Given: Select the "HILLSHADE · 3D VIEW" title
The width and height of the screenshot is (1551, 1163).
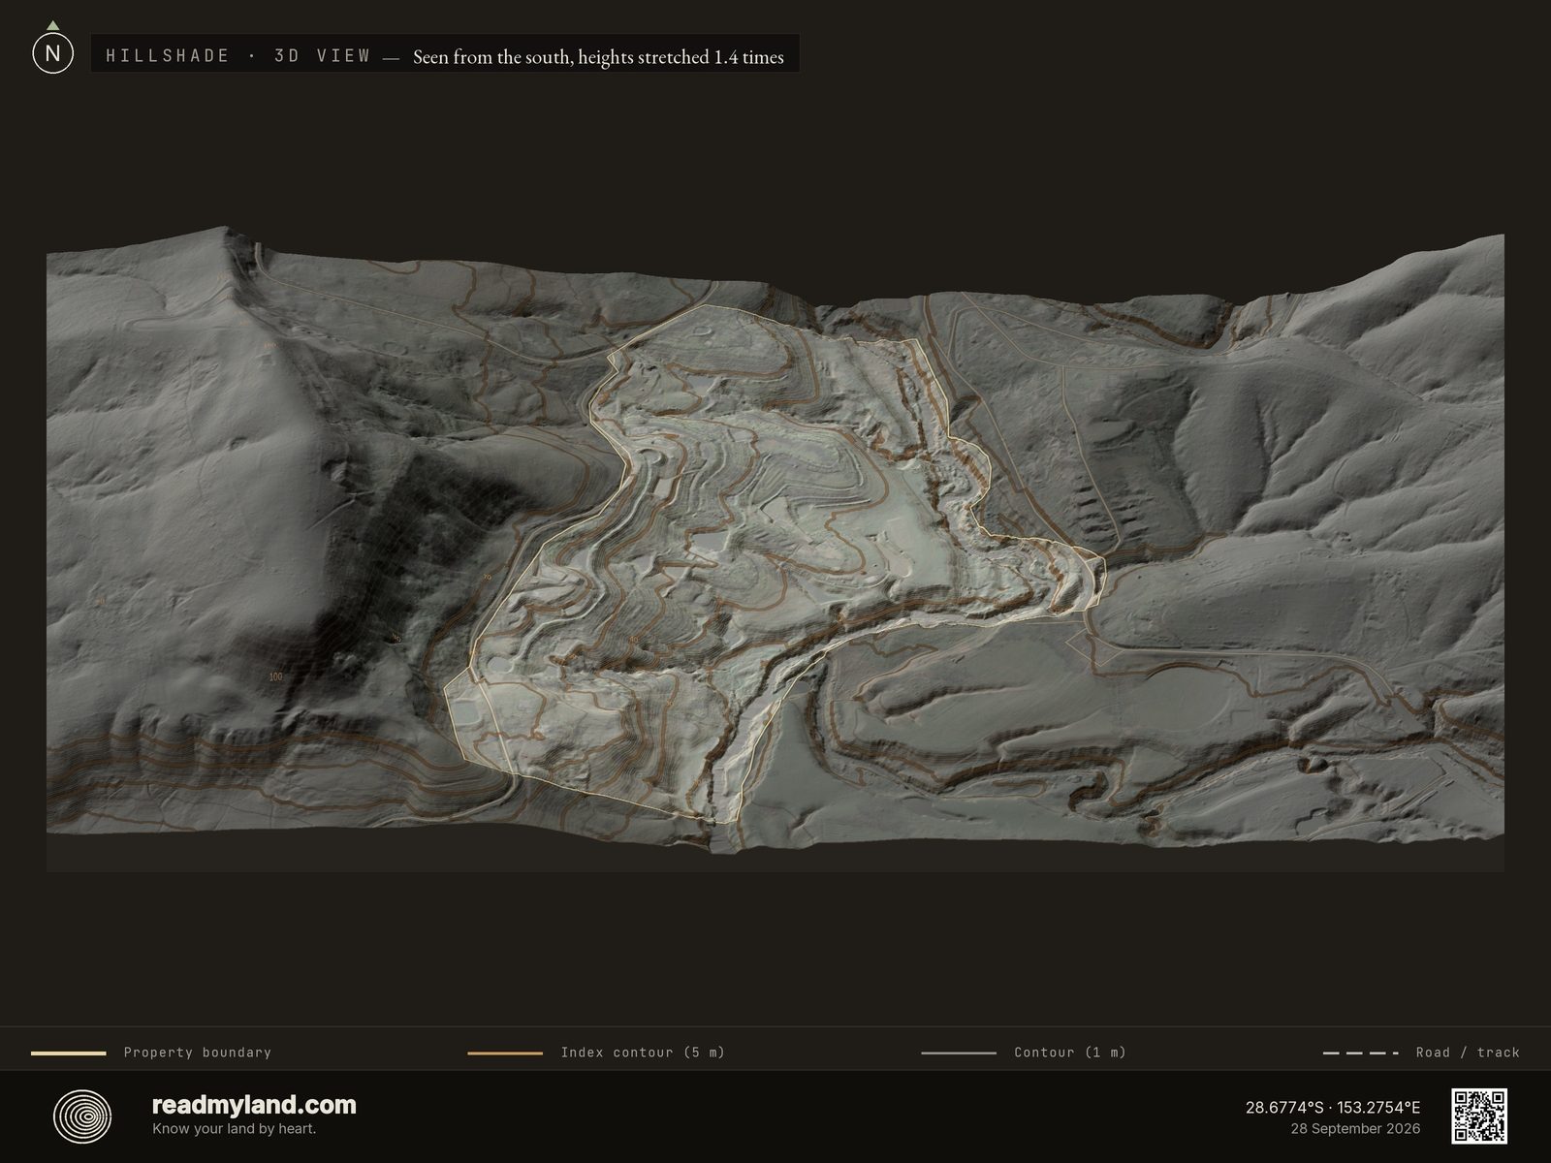Looking at the screenshot, I should click(x=238, y=56).
